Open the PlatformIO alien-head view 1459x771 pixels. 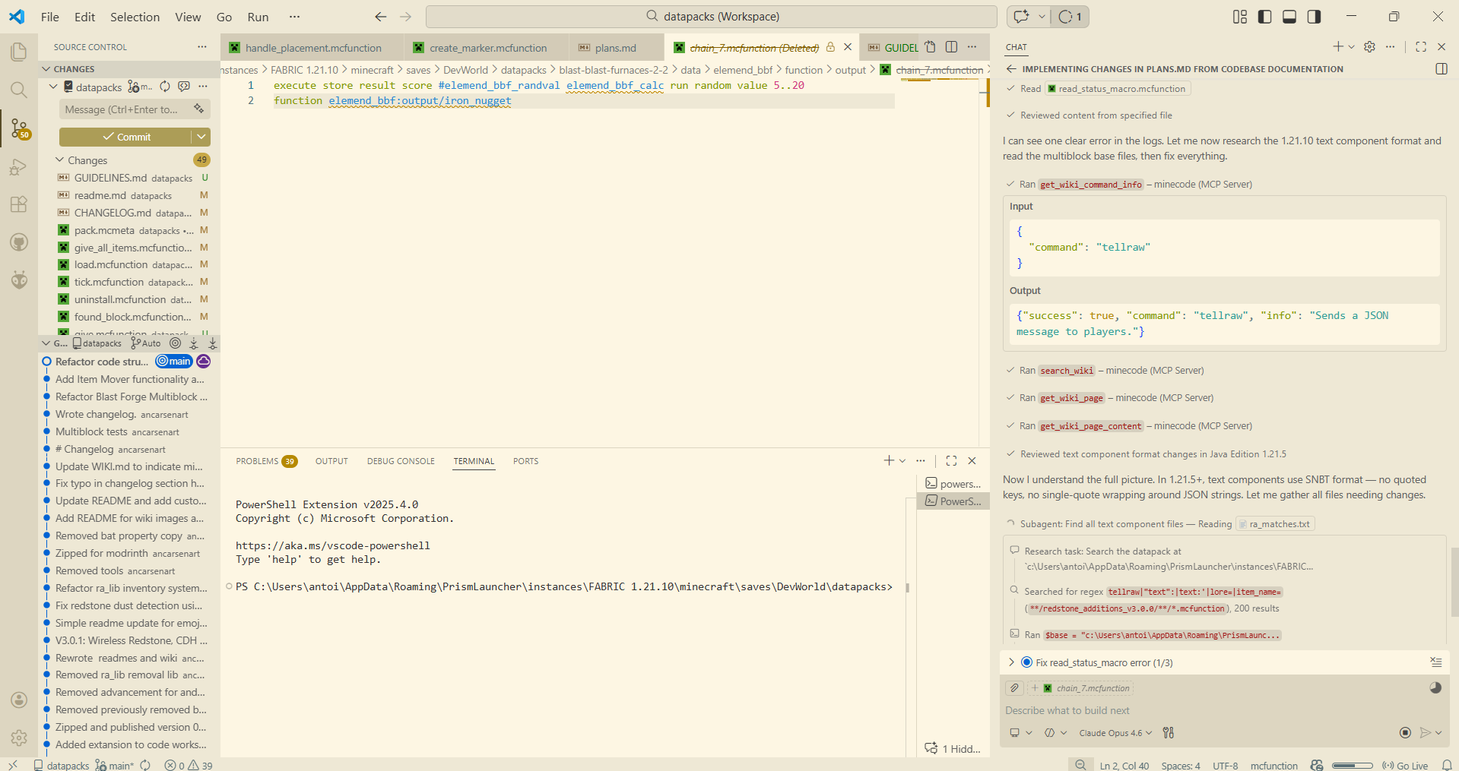[x=19, y=280]
